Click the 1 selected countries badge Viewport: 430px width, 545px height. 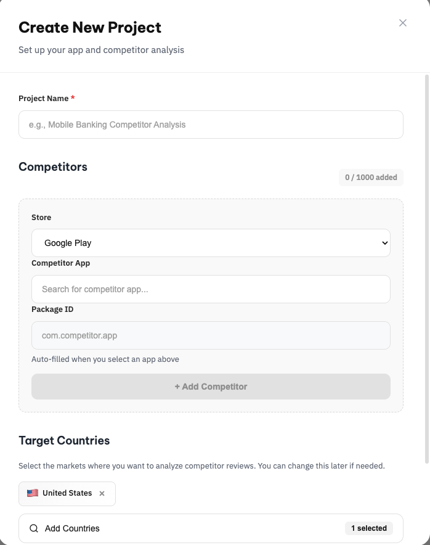(369, 528)
